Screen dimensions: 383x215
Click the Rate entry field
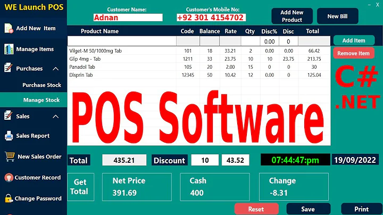point(230,42)
